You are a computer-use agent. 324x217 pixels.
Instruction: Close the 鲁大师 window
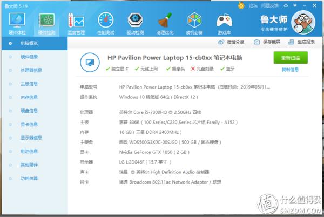coord(314,5)
